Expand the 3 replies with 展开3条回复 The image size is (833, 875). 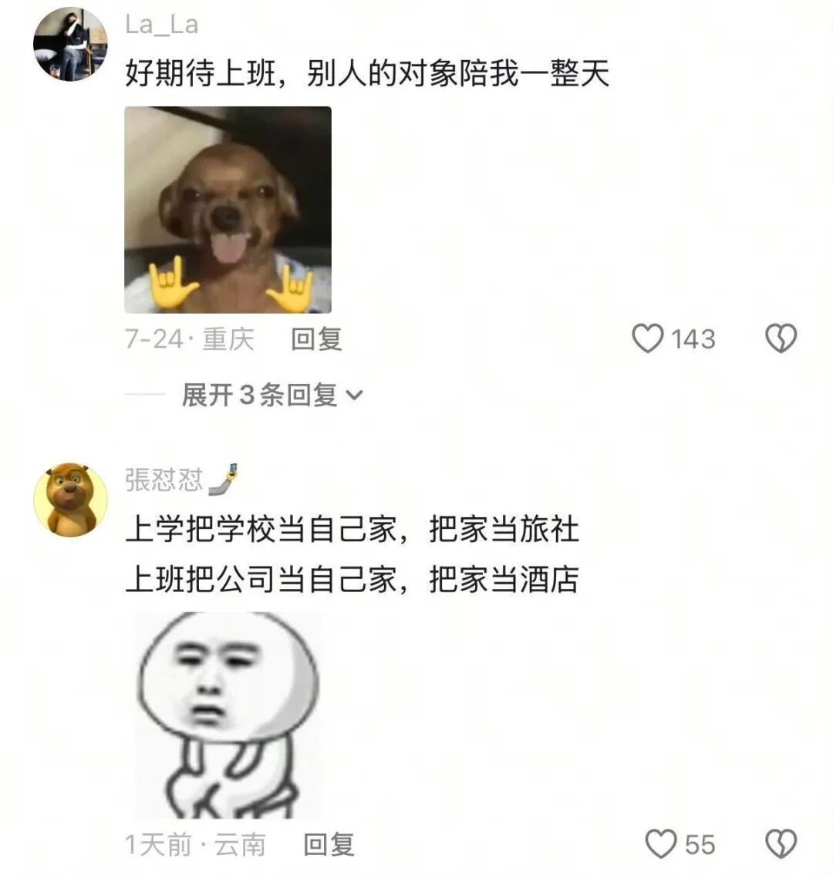(260, 395)
